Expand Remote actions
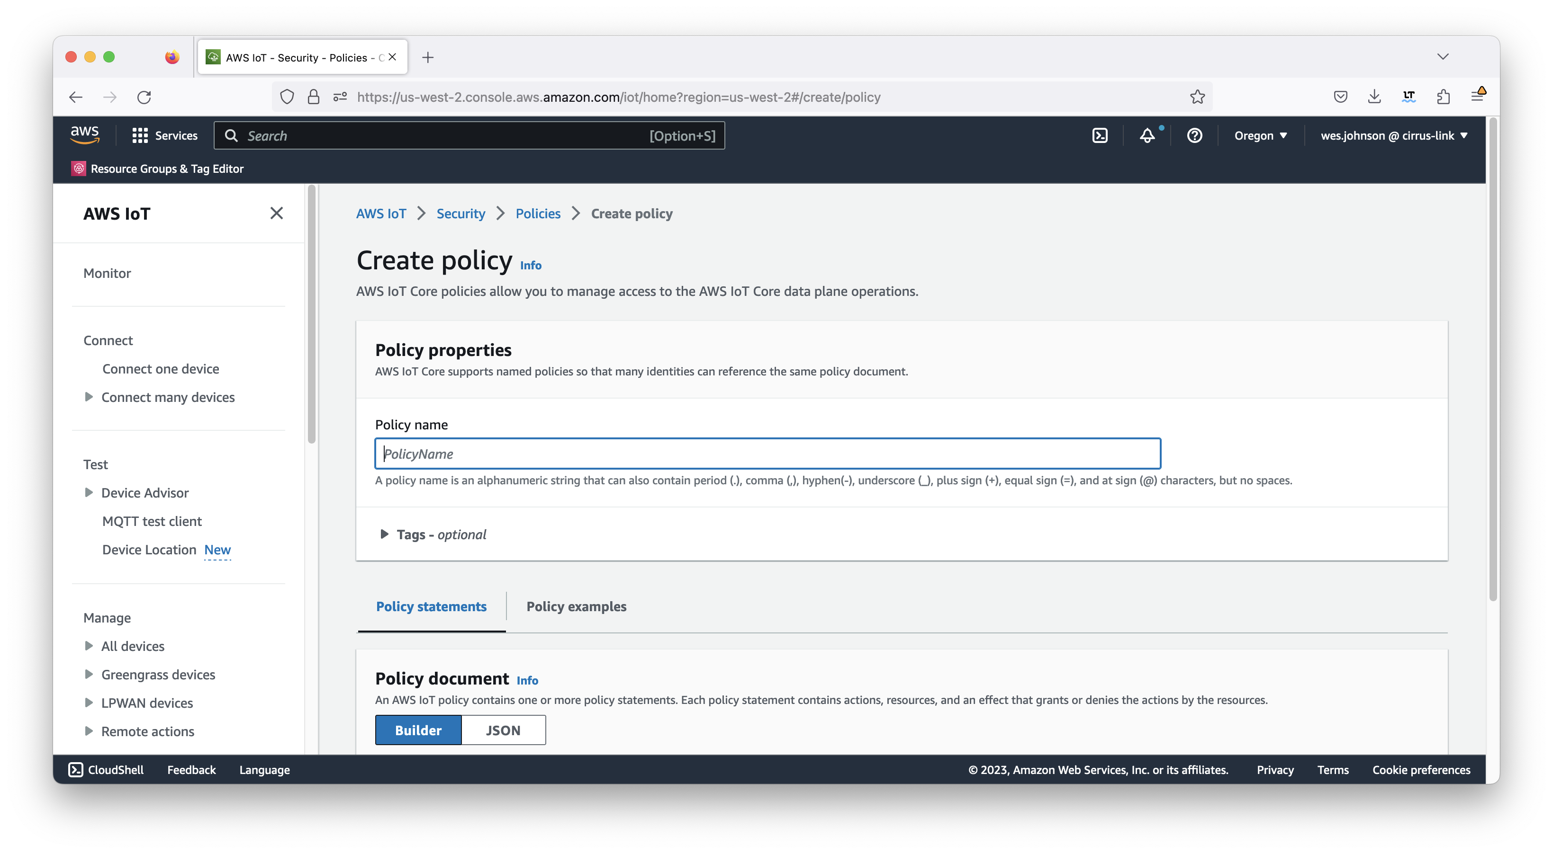1553x854 pixels. tap(89, 731)
